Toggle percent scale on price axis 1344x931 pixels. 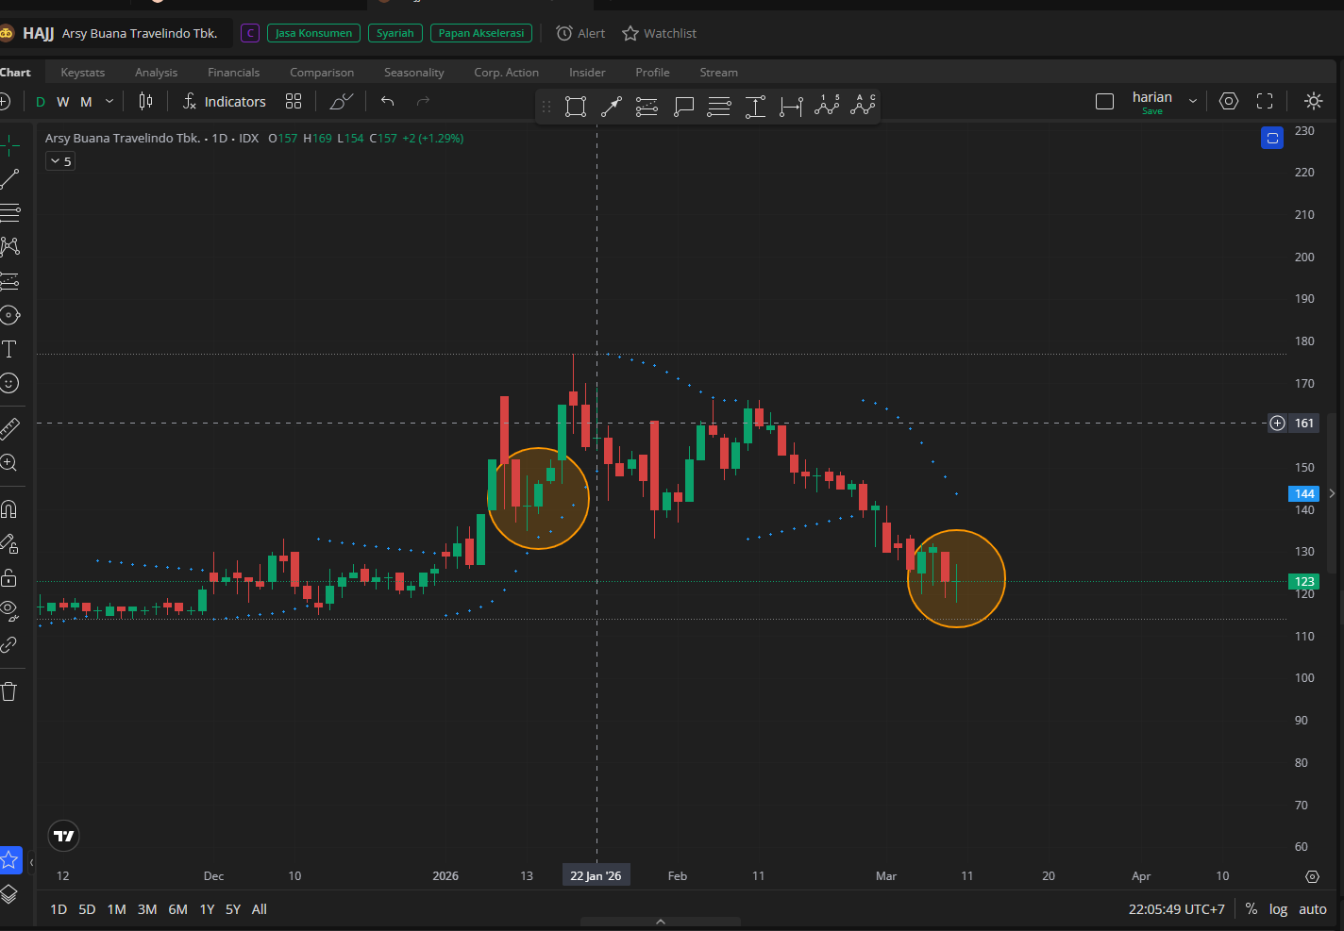click(x=1252, y=909)
